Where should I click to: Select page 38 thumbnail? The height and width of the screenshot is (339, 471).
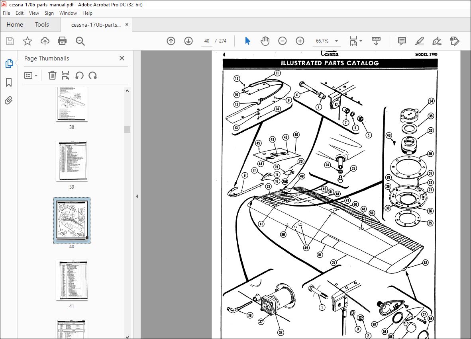click(x=72, y=104)
